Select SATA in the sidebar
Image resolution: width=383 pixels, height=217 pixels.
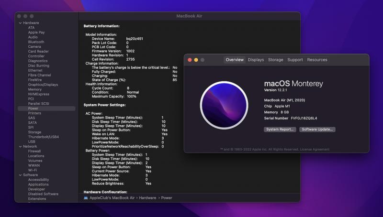pos(32,123)
